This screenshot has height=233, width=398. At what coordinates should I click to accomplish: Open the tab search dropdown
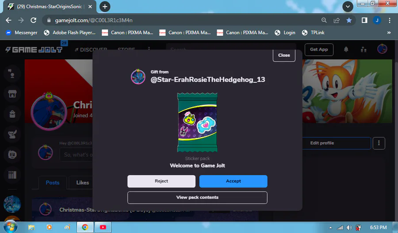coord(348,7)
